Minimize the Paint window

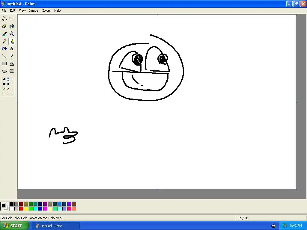pyautogui.click(x=289, y=4)
